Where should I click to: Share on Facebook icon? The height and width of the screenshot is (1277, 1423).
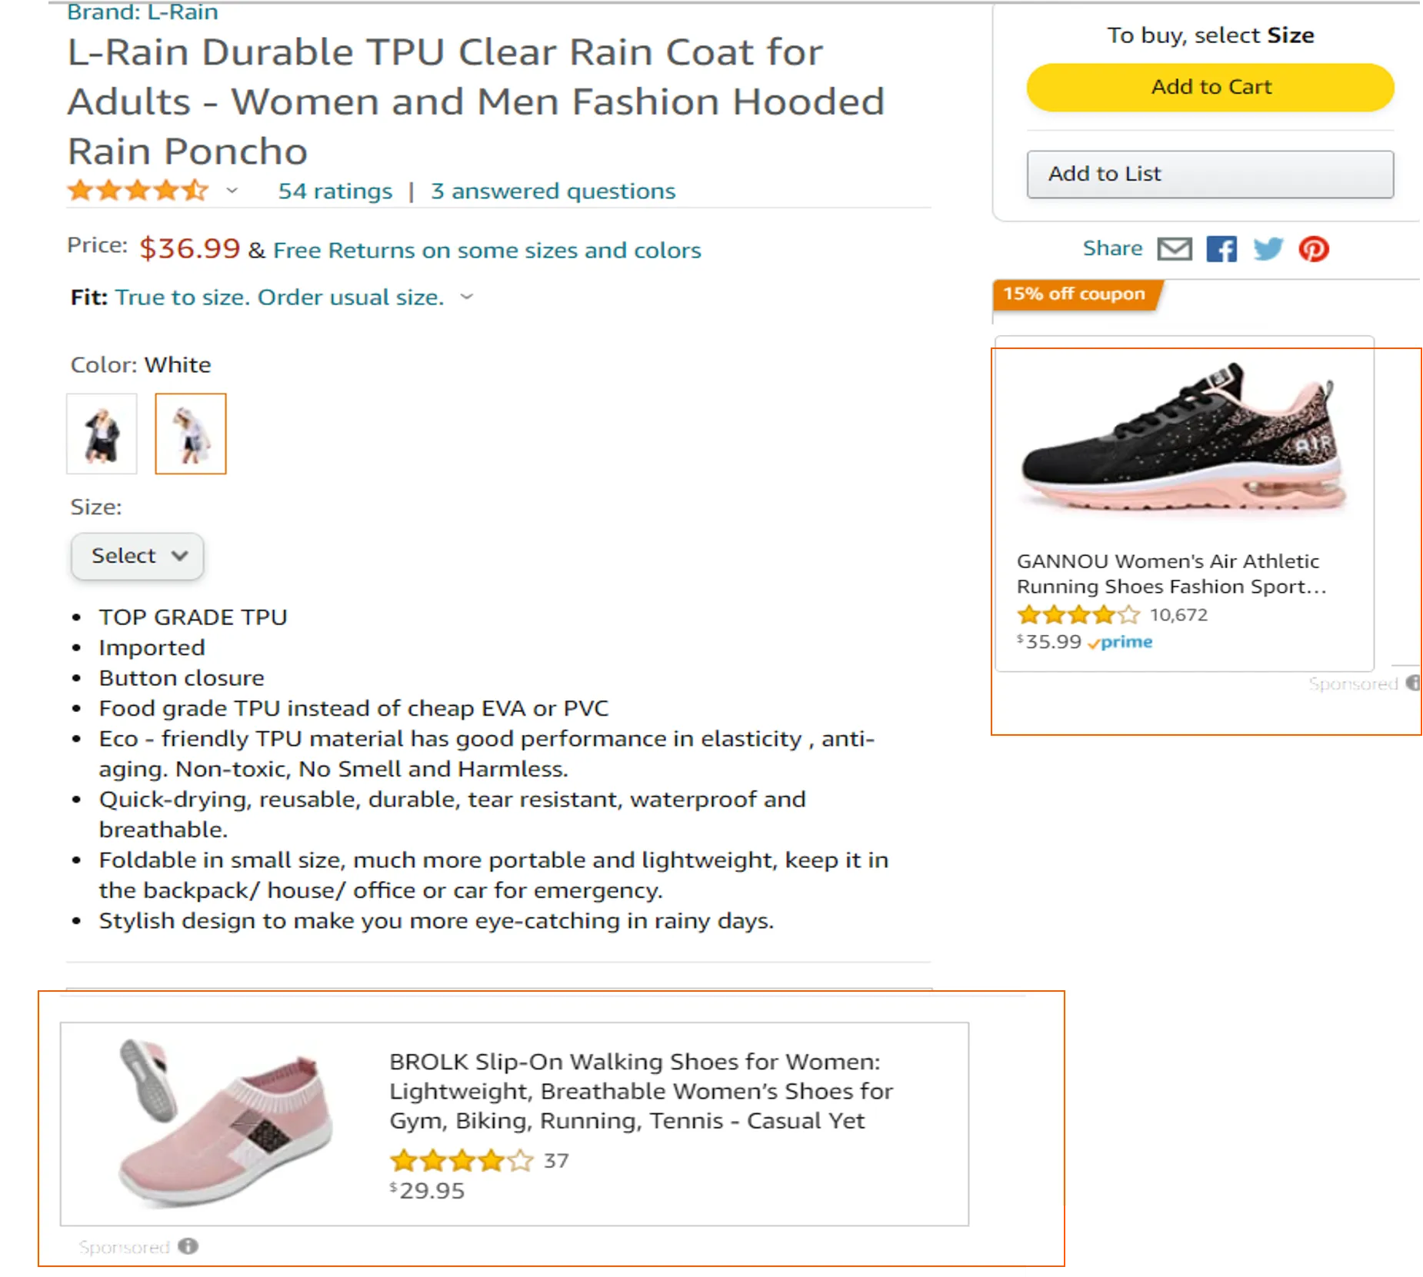click(x=1221, y=249)
